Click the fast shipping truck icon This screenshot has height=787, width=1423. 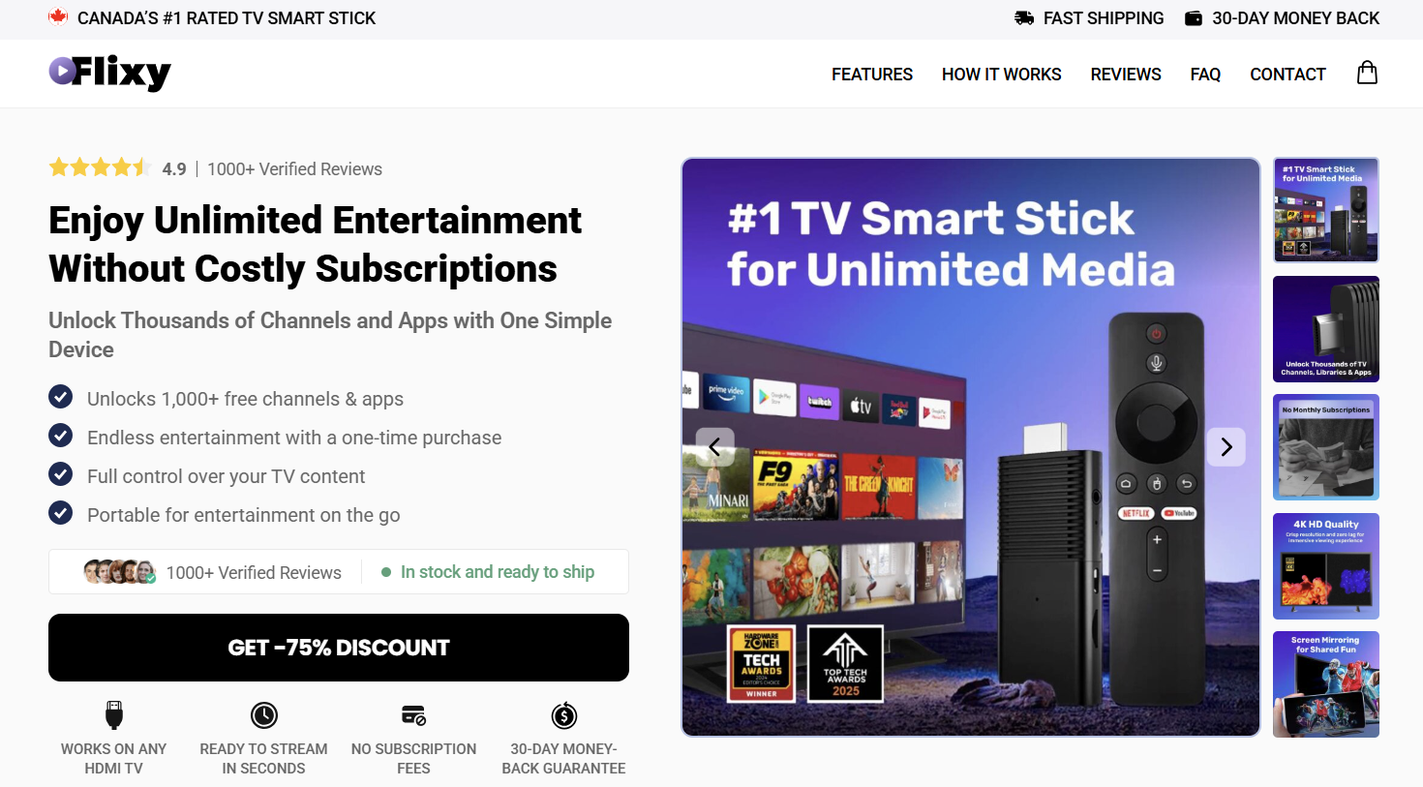1024,18
